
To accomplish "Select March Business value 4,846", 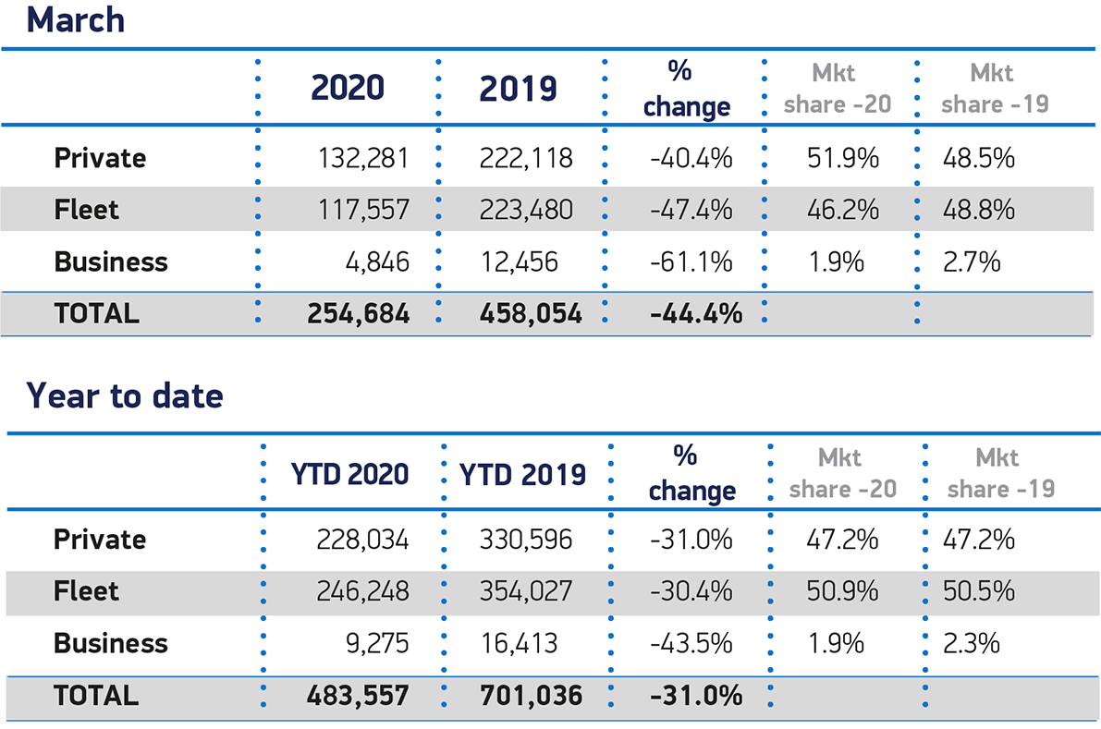I will pos(377,262).
